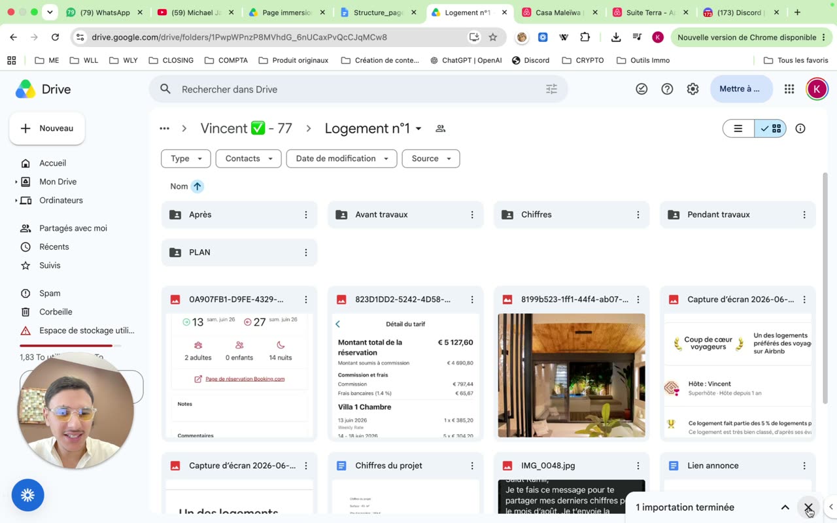Open the Détail du tarif image thumbnail
Viewport: 837px width, 523px height.
pos(405,375)
